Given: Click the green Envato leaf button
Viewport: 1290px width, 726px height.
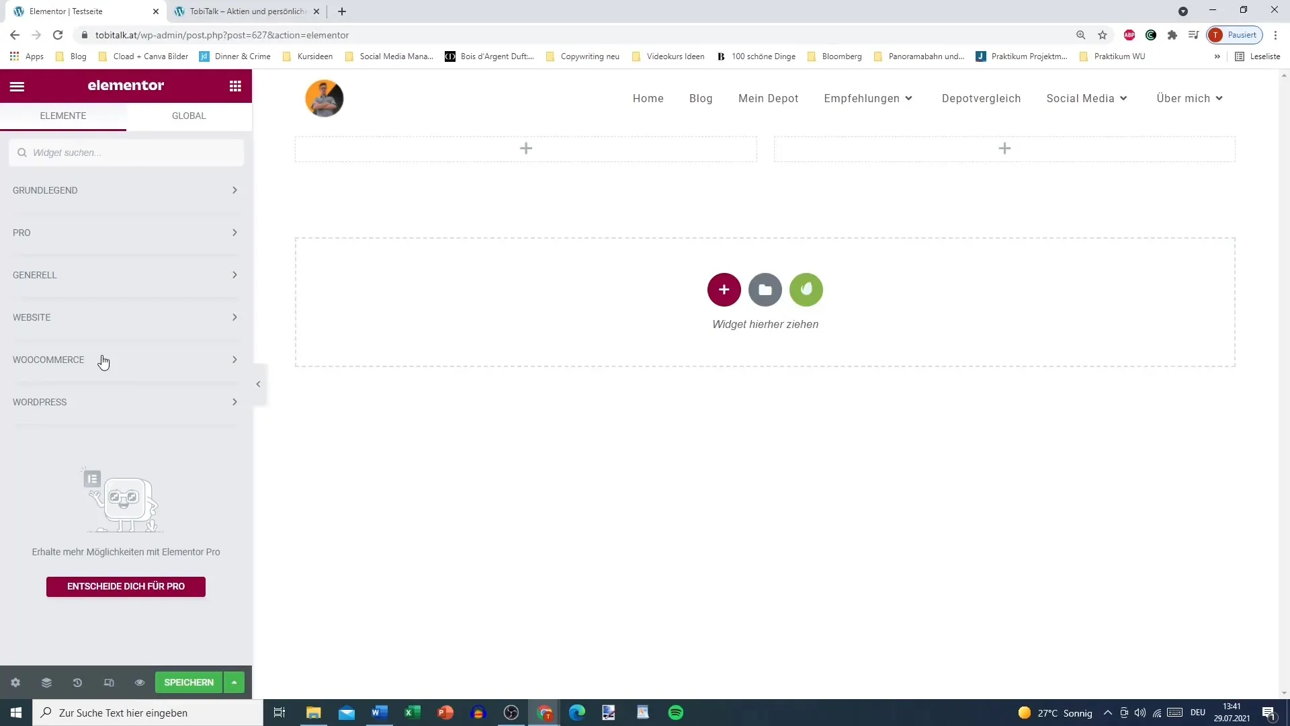Looking at the screenshot, I should pyautogui.click(x=806, y=290).
